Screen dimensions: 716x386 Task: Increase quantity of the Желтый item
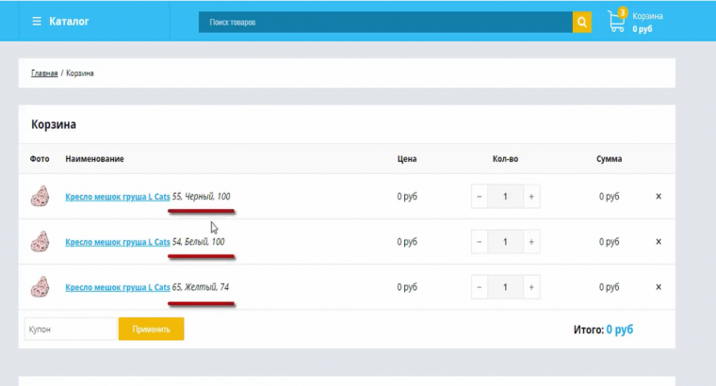coord(531,287)
